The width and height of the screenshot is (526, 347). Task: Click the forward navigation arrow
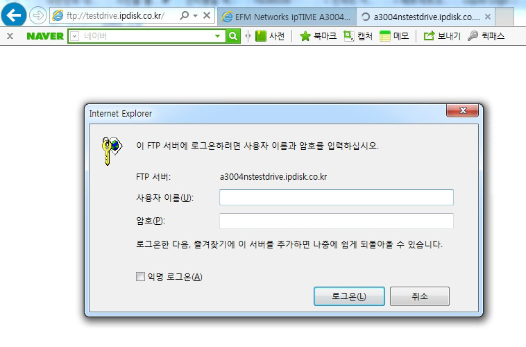coord(38,15)
